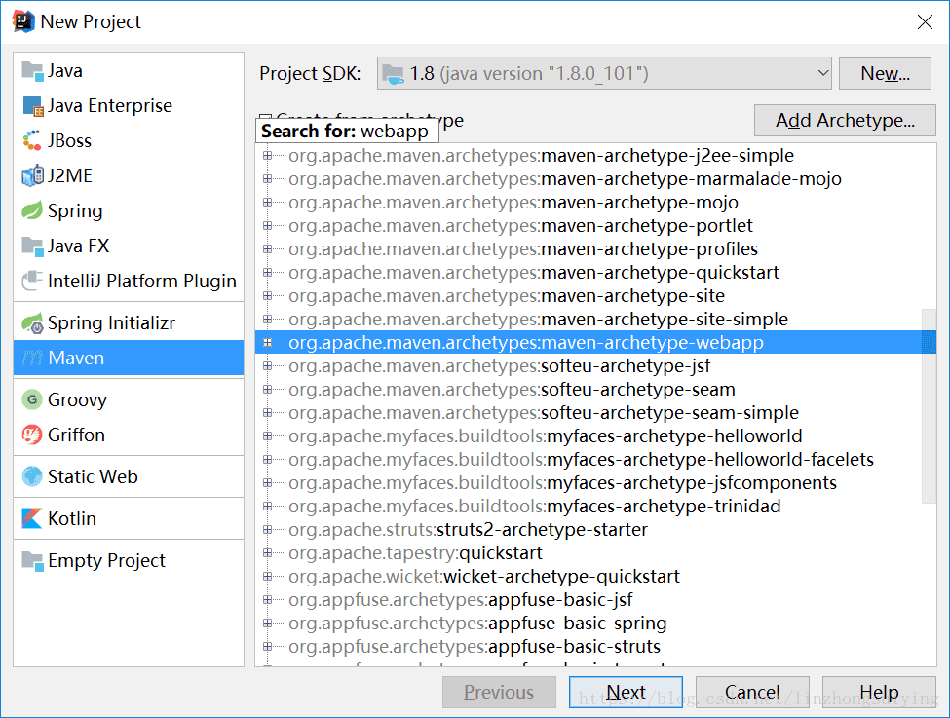Screen dimensions: 950x718
Task: Select the J2ME project icon
Action: (x=32, y=175)
